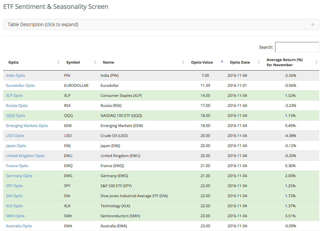The image size is (325, 231).
Task: Select the PIN symbol cell
Action: pyautogui.click(x=67, y=75)
